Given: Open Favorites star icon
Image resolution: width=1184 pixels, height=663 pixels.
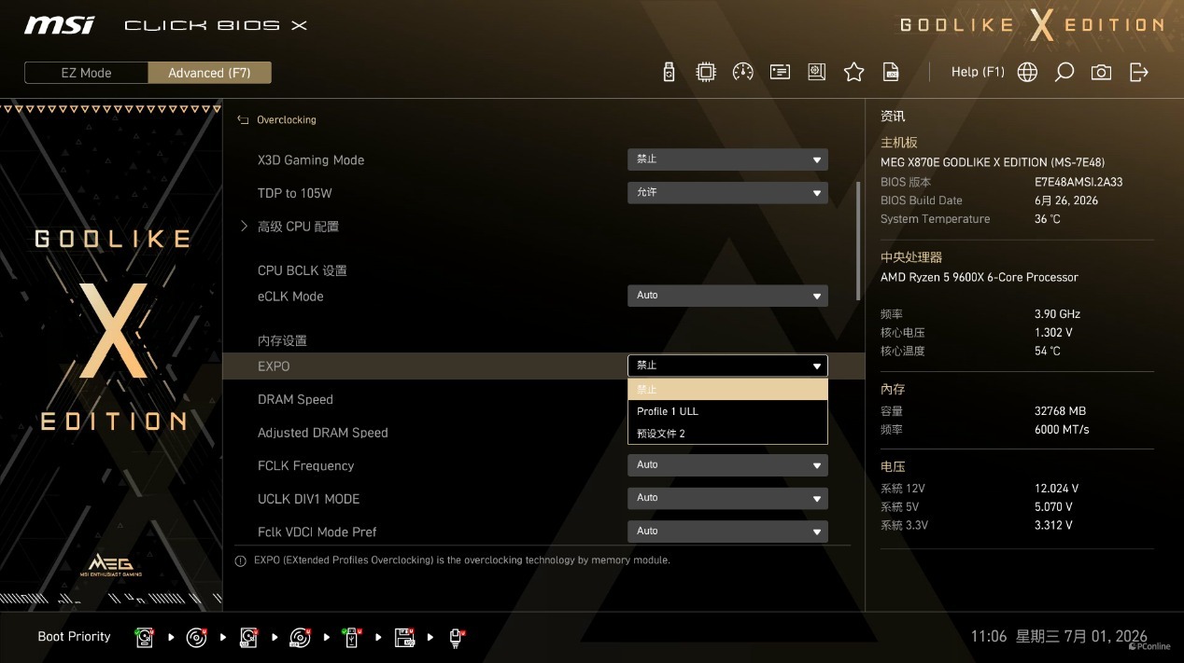Looking at the screenshot, I should pyautogui.click(x=853, y=72).
